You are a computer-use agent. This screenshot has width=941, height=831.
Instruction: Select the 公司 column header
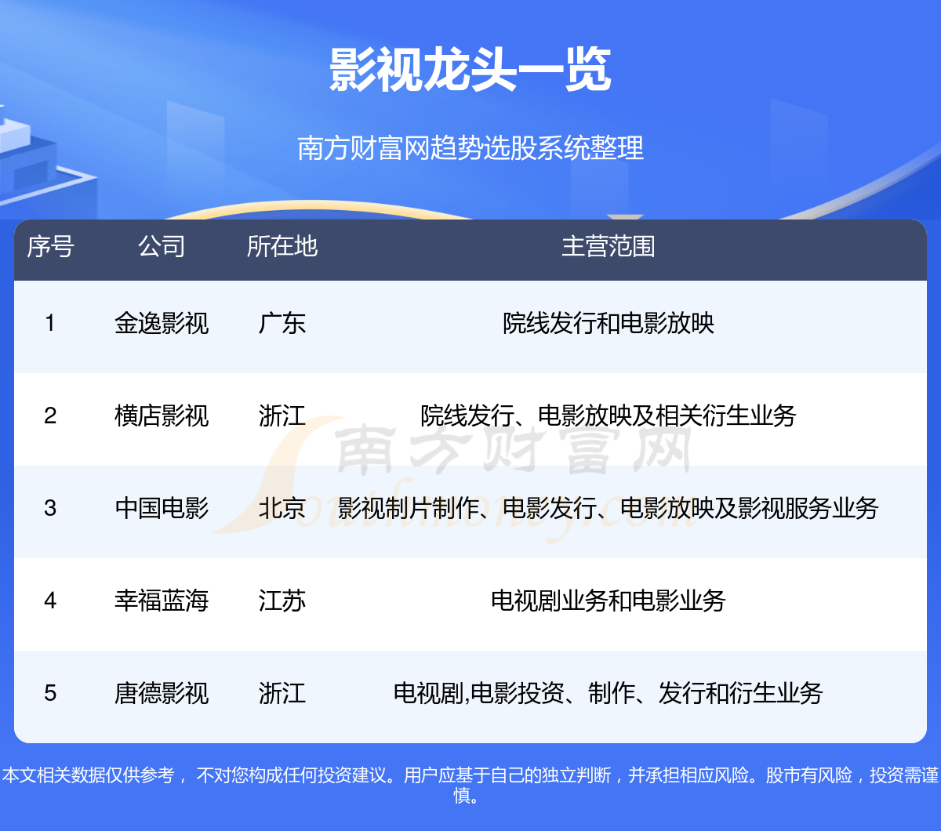coord(162,246)
